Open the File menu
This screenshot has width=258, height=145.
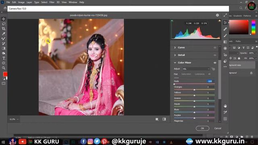(x=8, y=2)
